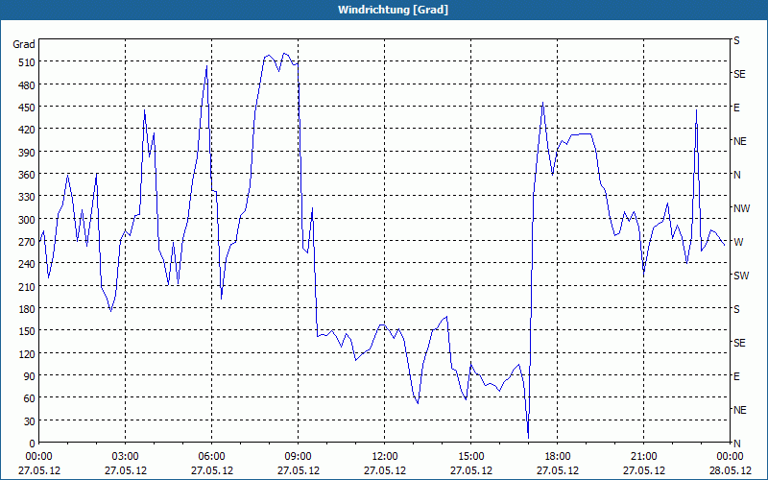Select the 27.05.12 date below 12:00
This screenshot has width=768, height=480.
(x=385, y=470)
